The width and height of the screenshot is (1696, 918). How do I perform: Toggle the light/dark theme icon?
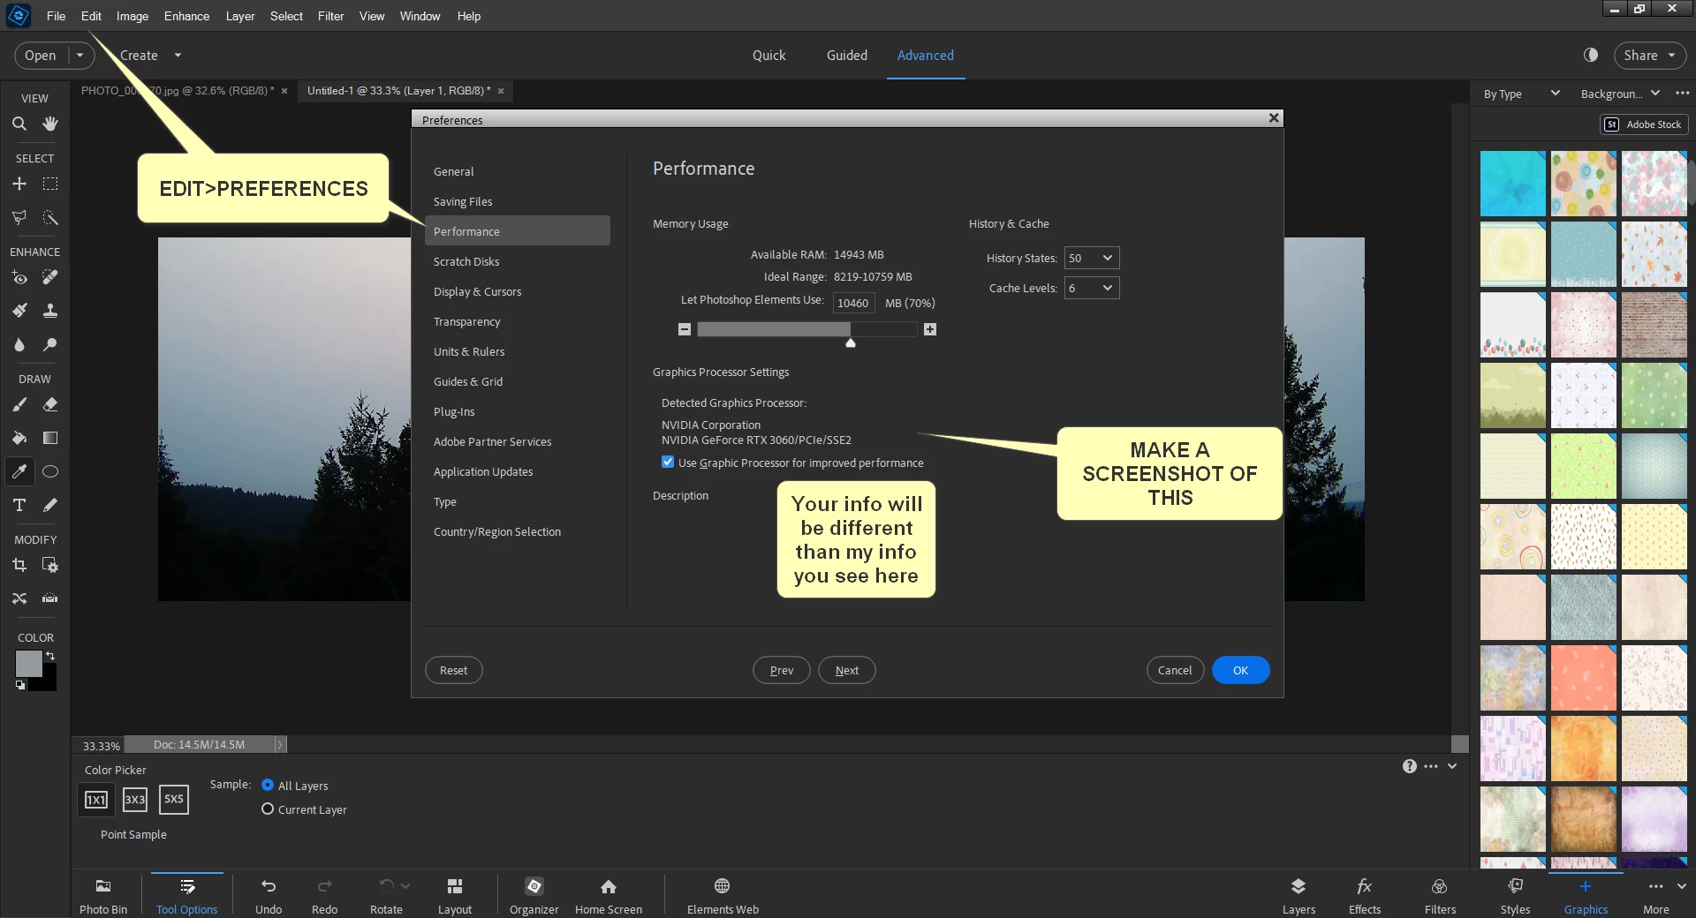coord(1591,55)
